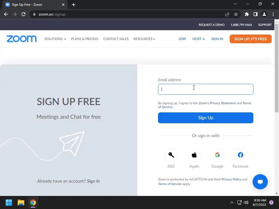Image resolution: width=279 pixels, height=209 pixels.
Task: Click Request a Demo link
Action: point(211,25)
